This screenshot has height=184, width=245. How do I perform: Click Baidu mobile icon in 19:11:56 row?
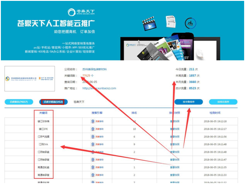pyautogui.click(x=93, y=137)
